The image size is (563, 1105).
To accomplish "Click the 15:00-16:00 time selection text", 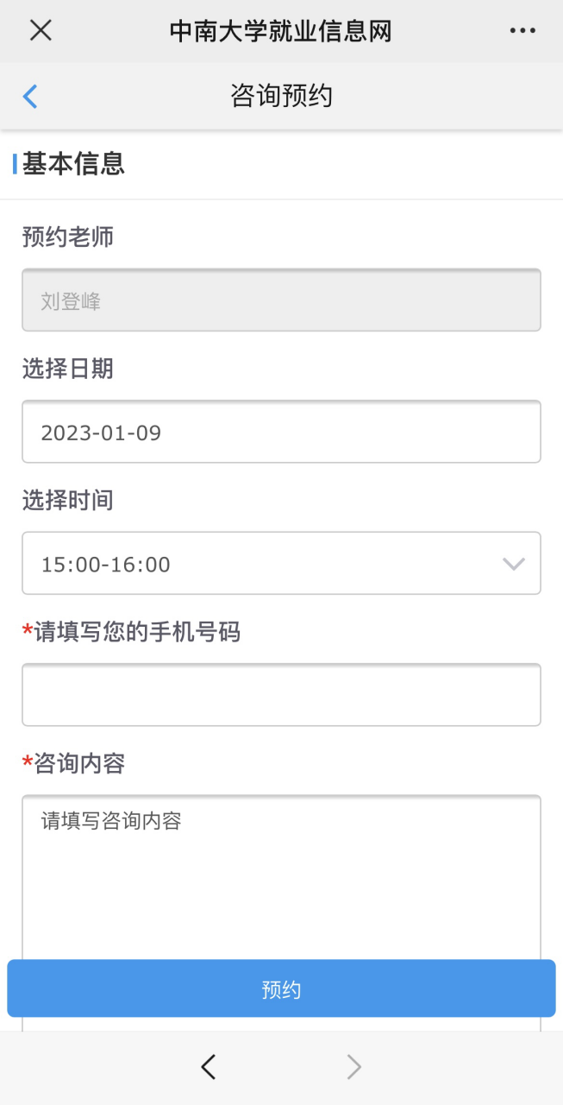I will click(106, 565).
